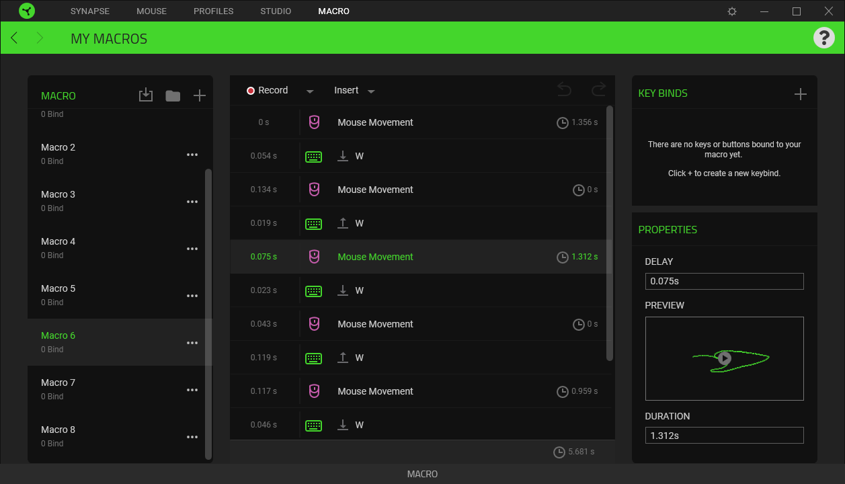Open options menu for Macro 8

(192, 437)
